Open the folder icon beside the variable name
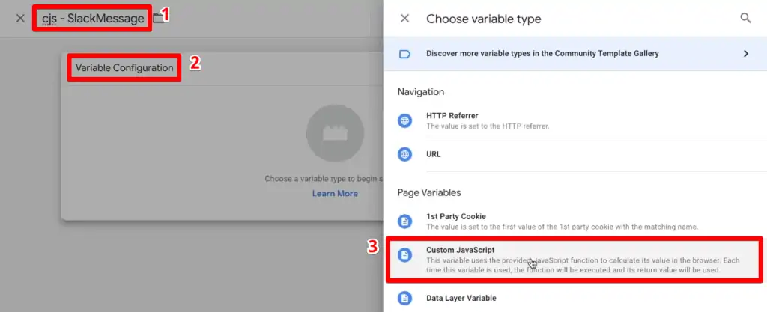Screen dimensions: 767x312 point(159,19)
